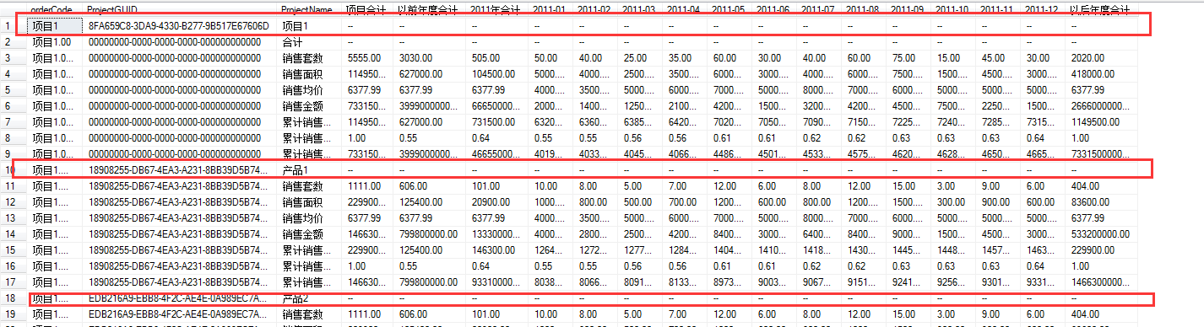Click the 83600.00 cell

(x=1090, y=202)
